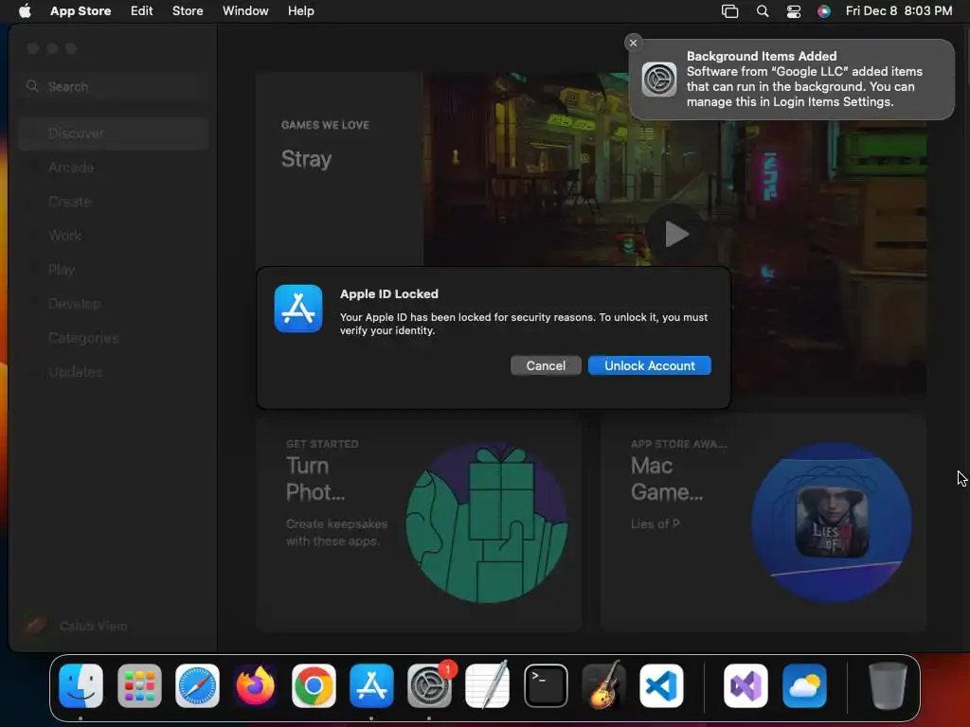Open the Window menu
The height and width of the screenshot is (727, 970).
(x=245, y=10)
